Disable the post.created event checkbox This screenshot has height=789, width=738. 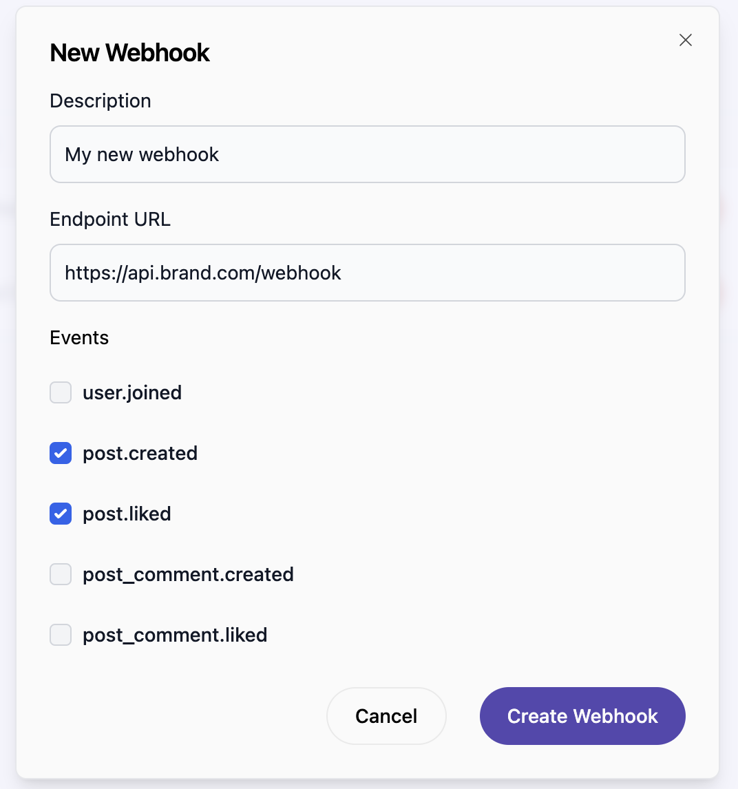pos(60,453)
